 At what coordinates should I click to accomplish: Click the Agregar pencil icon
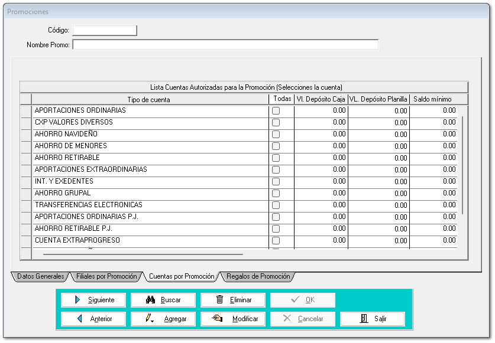click(151, 319)
